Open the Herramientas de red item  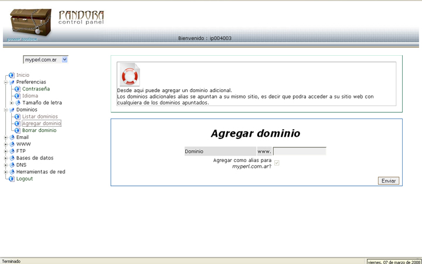point(40,172)
